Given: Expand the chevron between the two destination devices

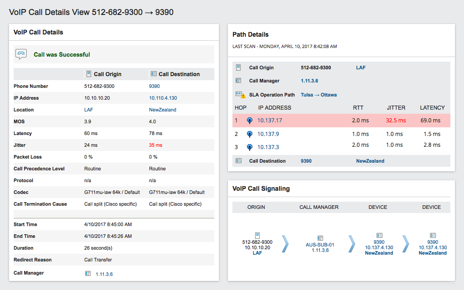Looking at the screenshot, I should 406,243.
